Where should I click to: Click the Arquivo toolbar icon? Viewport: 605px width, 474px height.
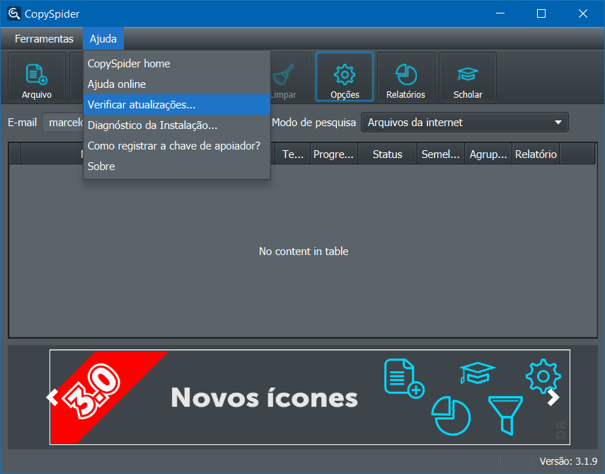tap(37, 77)
